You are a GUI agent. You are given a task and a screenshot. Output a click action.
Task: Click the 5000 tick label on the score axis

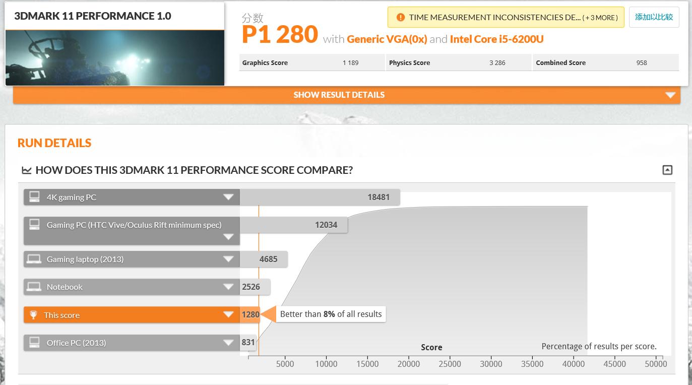coord(285,364)
